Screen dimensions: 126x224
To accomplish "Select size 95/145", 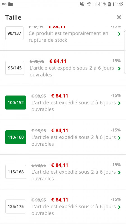I will (x=15, y=68).
